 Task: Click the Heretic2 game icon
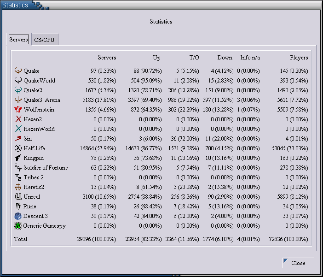pos(18,187)
